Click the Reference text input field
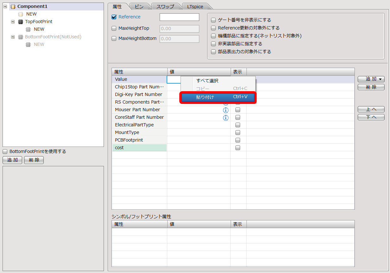The height and width of the screenshot is (273, 390). click(x=179, y=17)
